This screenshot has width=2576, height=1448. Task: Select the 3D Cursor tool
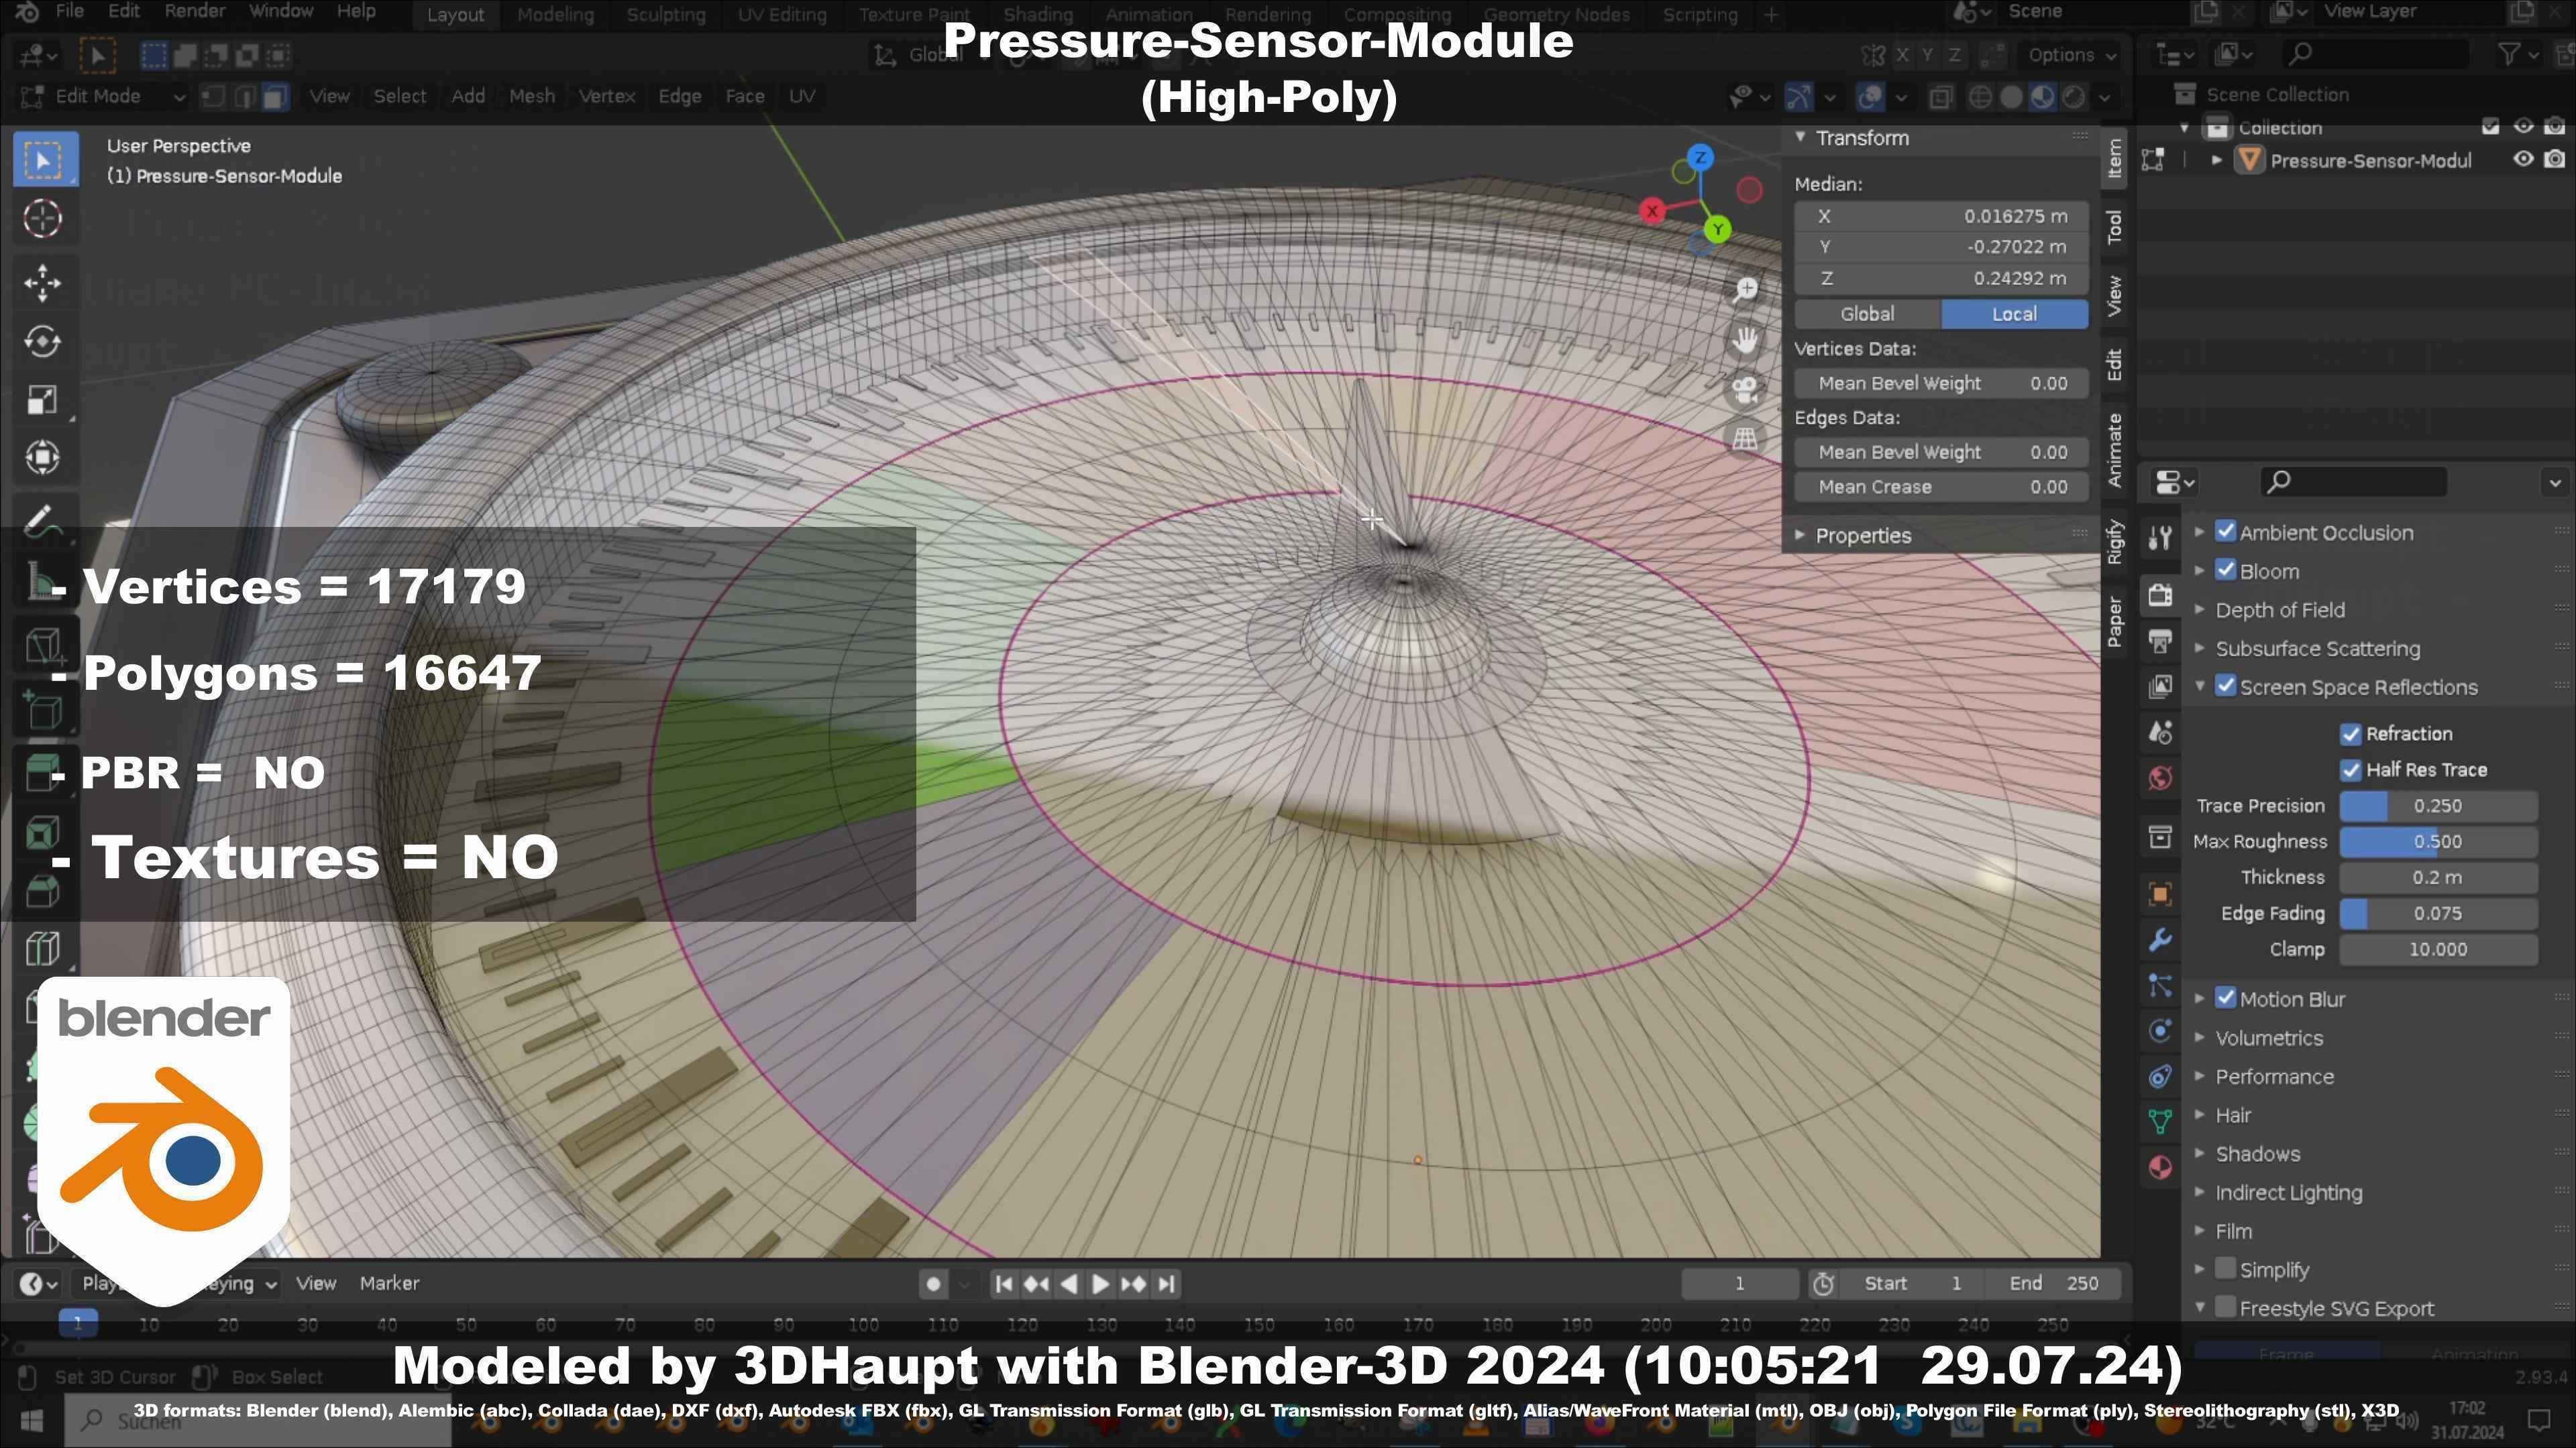click(x=43, y=218)
